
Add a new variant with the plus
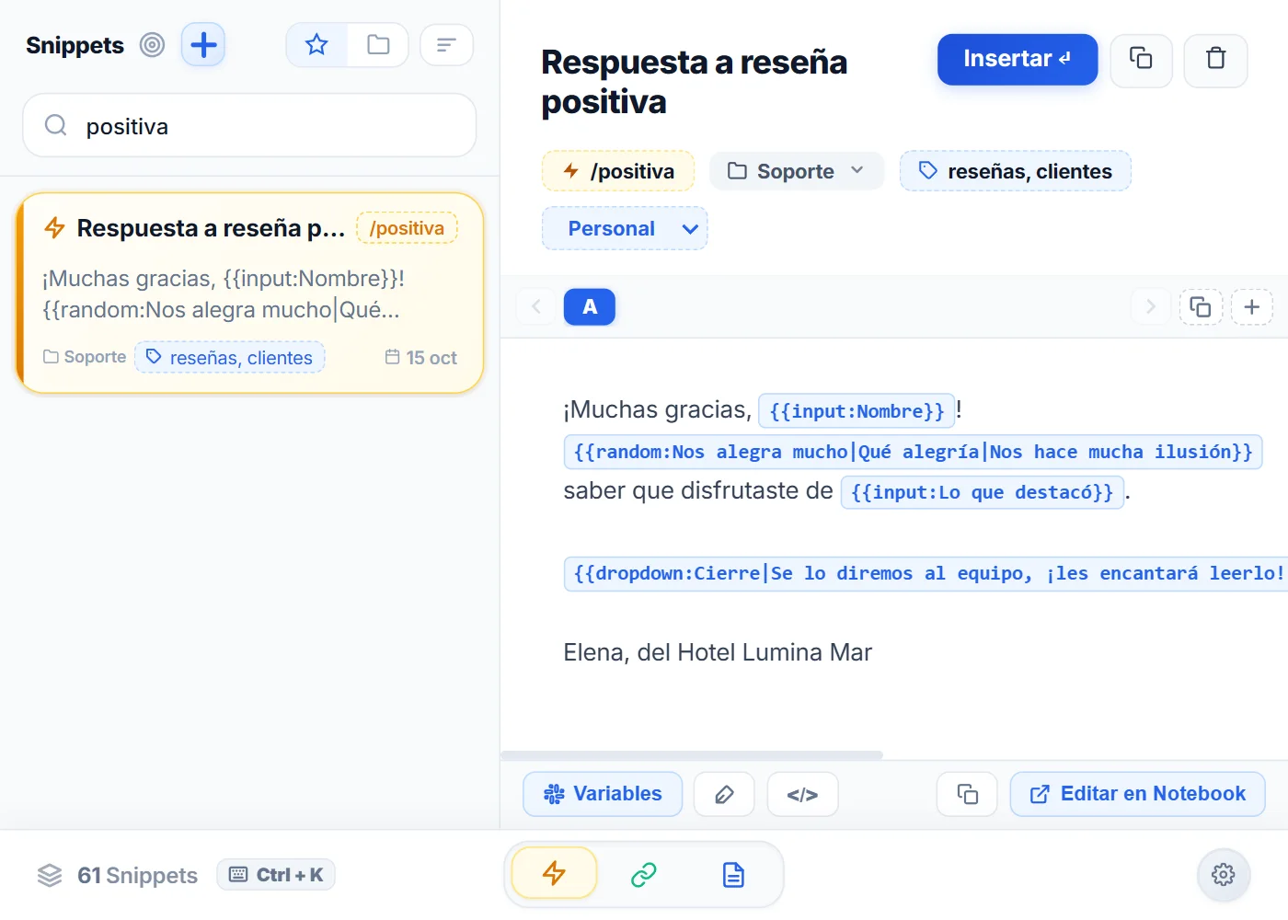click(1251, 306)
